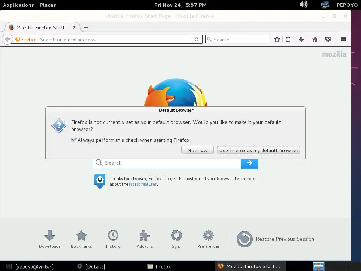Image resolution: width=361 pixels, height=271 pixels.
Task: Bookmark this page with the star icon
Action: pyautogui.click(x=277, y=40)
